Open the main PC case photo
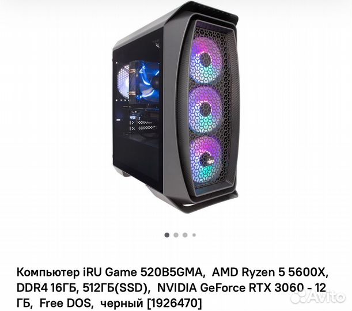 pyautogui.click(x=175, y=107)
